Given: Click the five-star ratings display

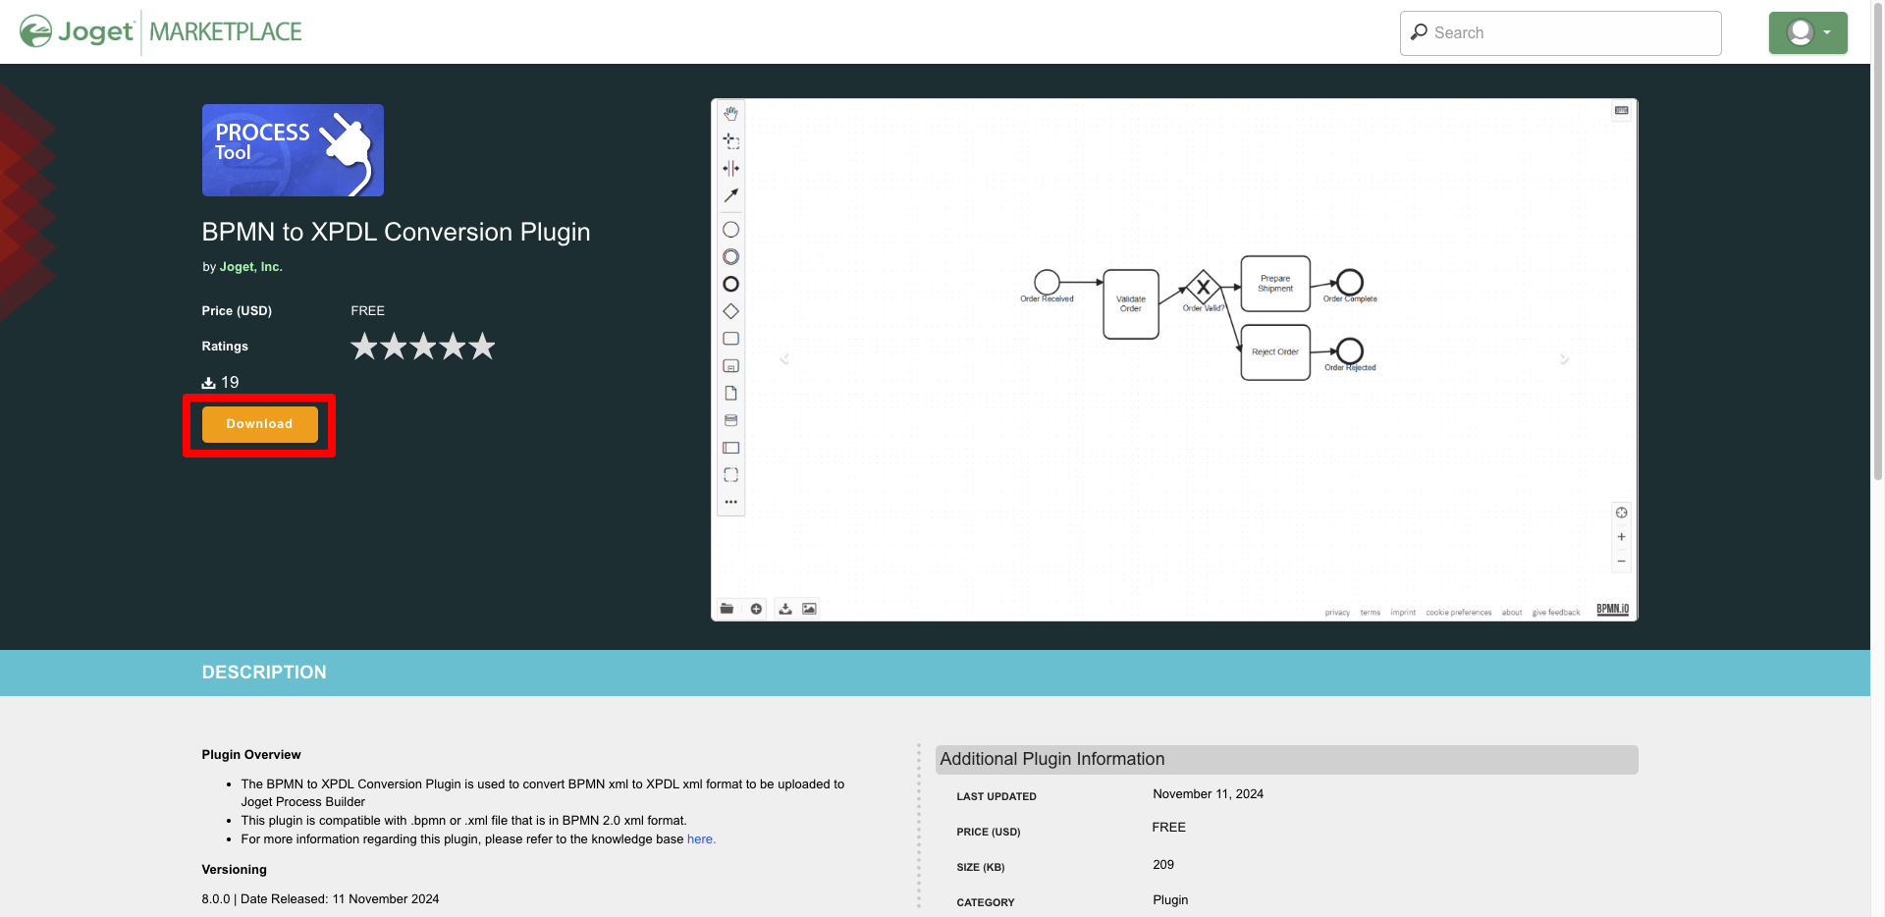Looking at the screenshot, I should (x=423, y=347).
